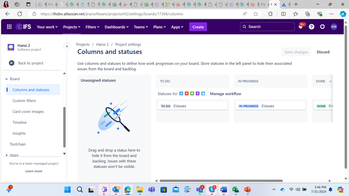
Task: Select the TO DO status card
Action: pyautogui.click(x=192, y=106)
